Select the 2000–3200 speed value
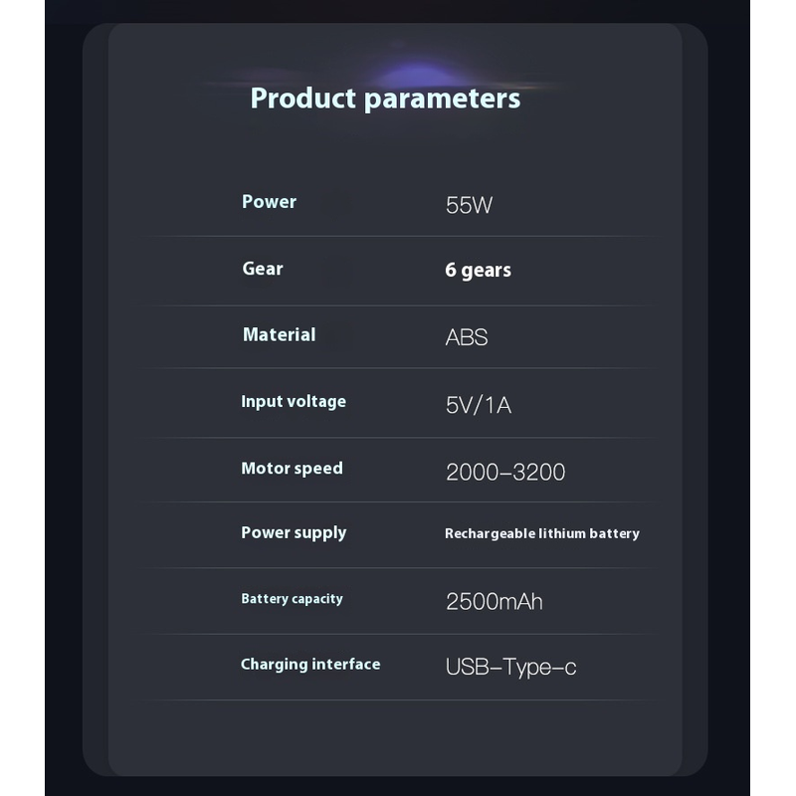The height and width of the screenshot is (796, 796). (505, 473)
